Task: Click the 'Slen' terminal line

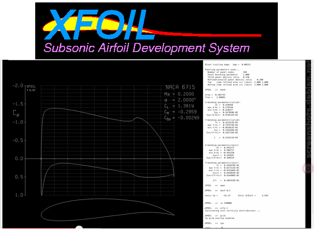Action: click(x=215, y=97)
